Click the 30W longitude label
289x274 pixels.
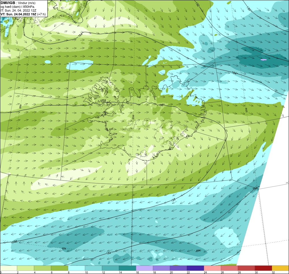coord(20,106)
